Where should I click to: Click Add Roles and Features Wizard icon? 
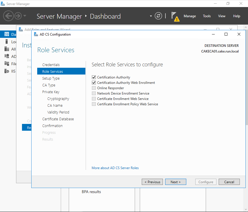point(21,29)
